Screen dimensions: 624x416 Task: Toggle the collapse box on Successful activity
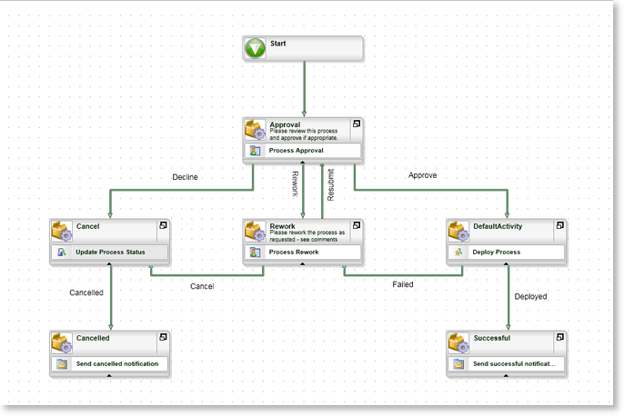[x=560, y=337]
